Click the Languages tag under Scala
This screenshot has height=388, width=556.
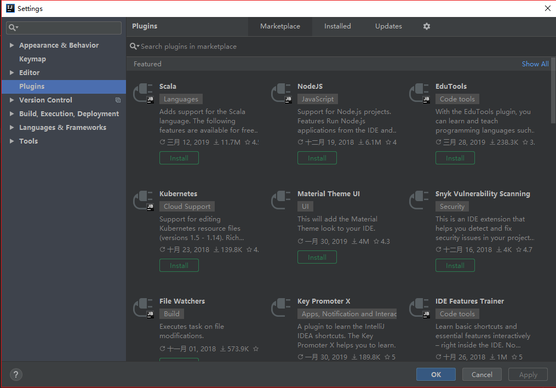click(181, 99)
